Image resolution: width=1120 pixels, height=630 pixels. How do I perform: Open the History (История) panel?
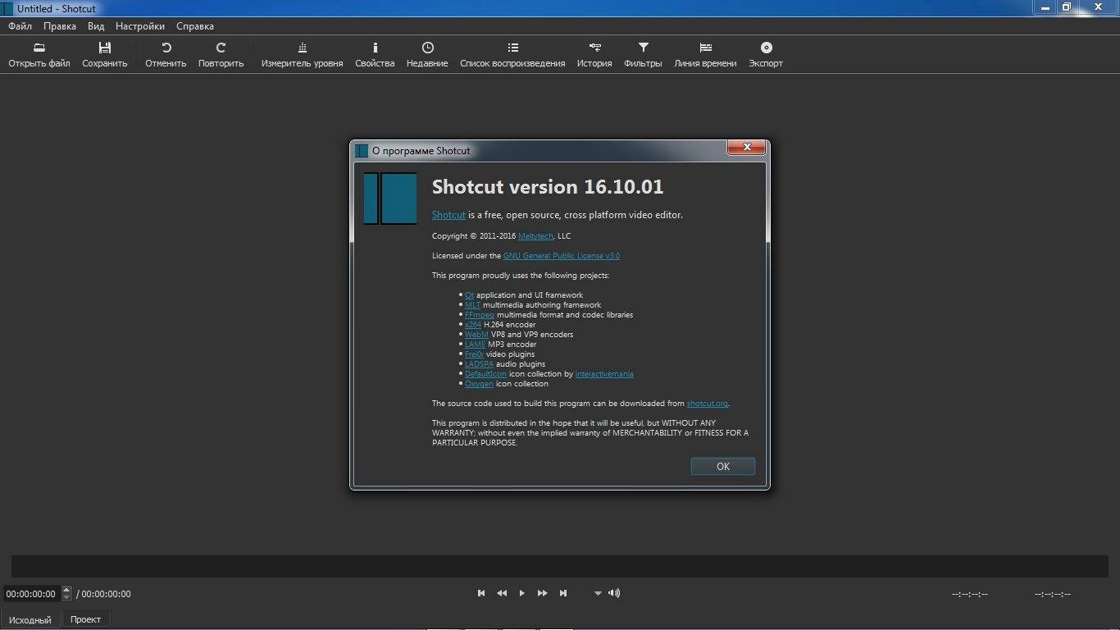click(594, 55)
